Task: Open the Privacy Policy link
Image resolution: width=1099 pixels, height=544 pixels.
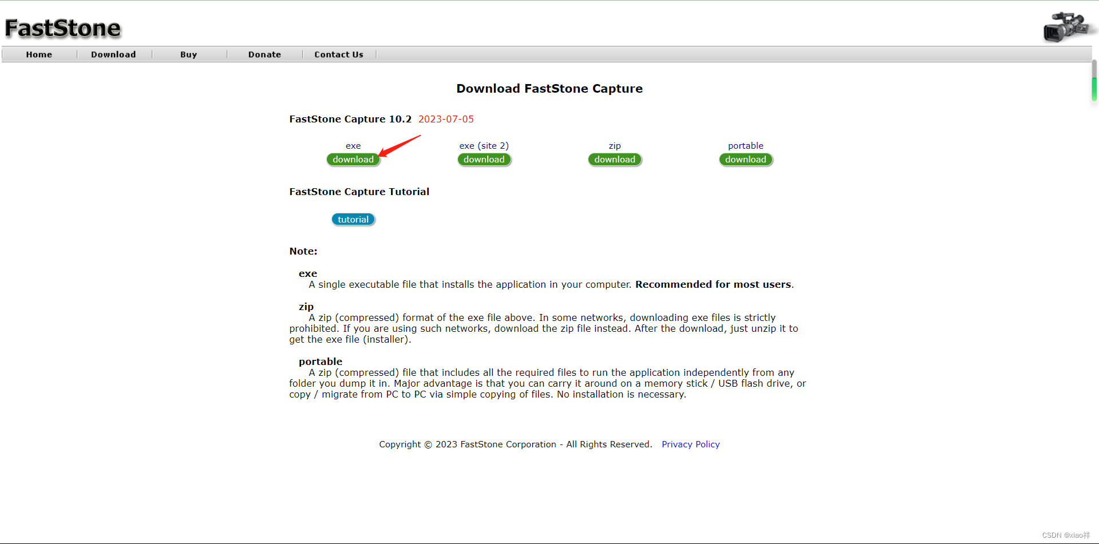Action: [x=691, y=444]
